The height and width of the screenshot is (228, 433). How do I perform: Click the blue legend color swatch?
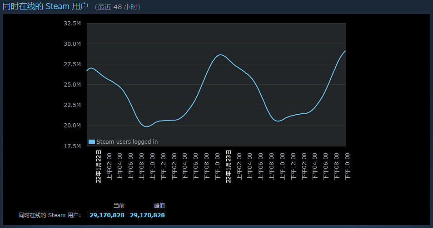click(x=92, y=142)
